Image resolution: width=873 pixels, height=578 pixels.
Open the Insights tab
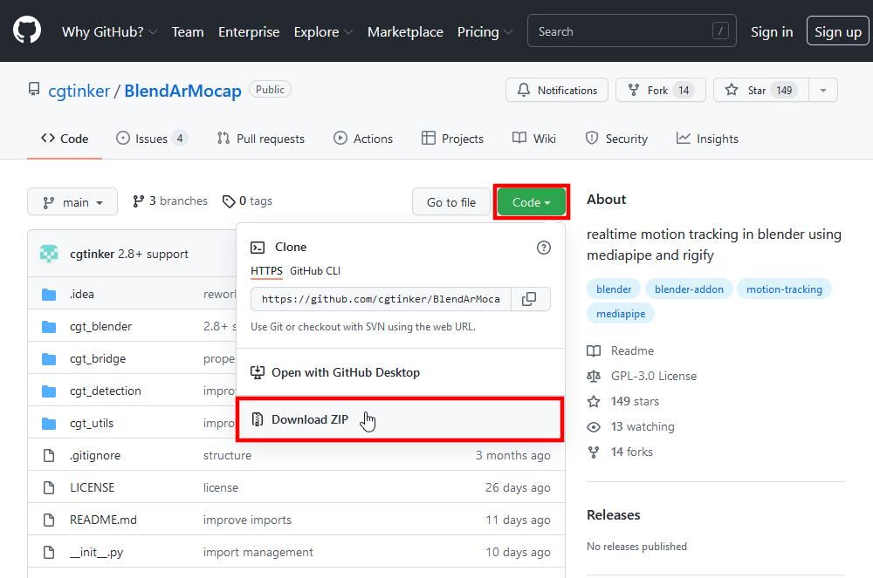pyautogui.click(x=707, y=139)
